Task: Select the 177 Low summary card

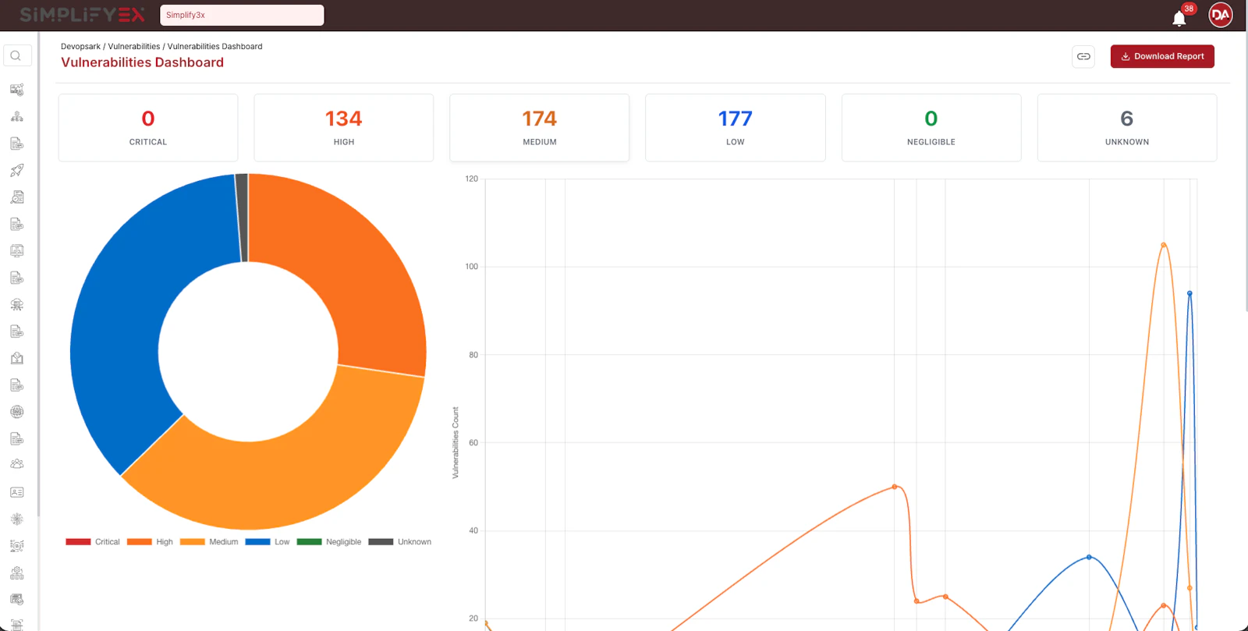Action: pos(736,128)
